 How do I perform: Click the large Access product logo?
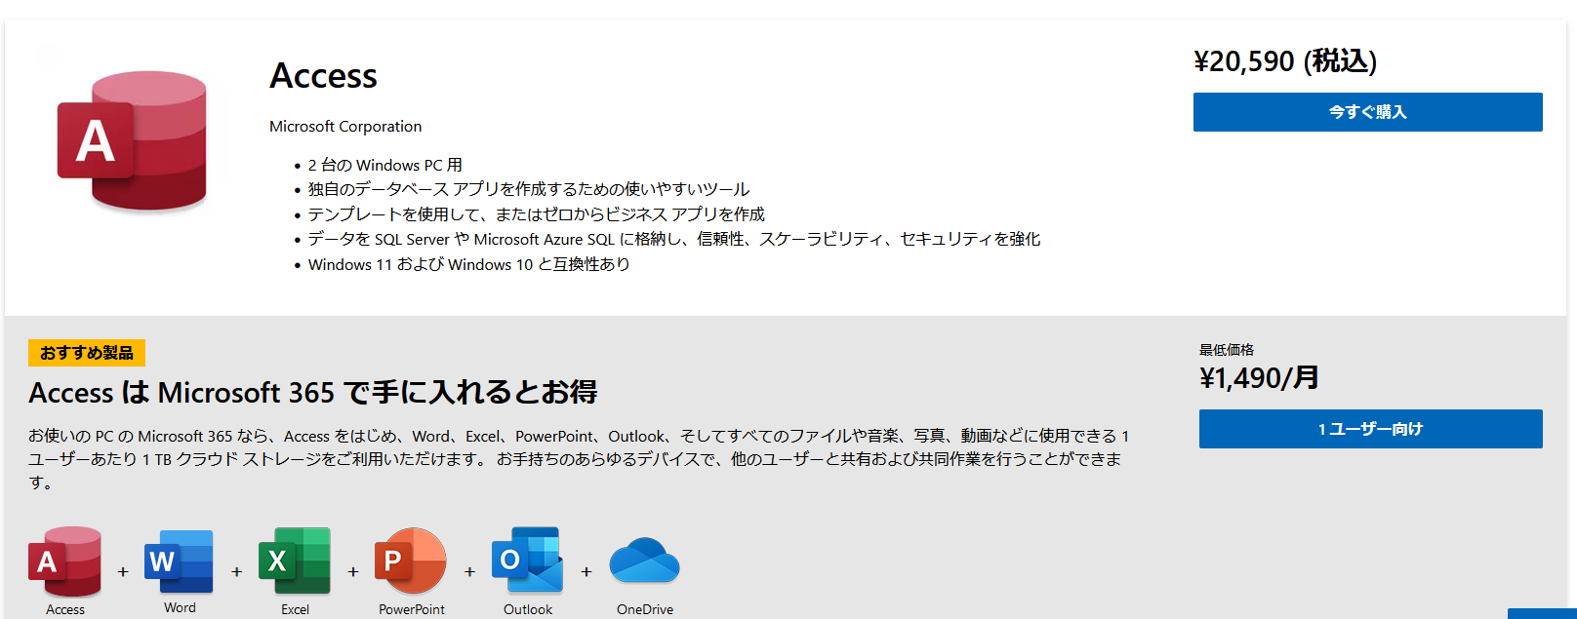click(x=133, y=140)
